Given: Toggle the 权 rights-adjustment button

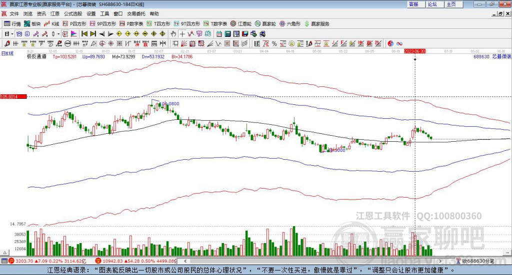Looking at the screenshot, I should pyautogui.click(x=65, y=34).
